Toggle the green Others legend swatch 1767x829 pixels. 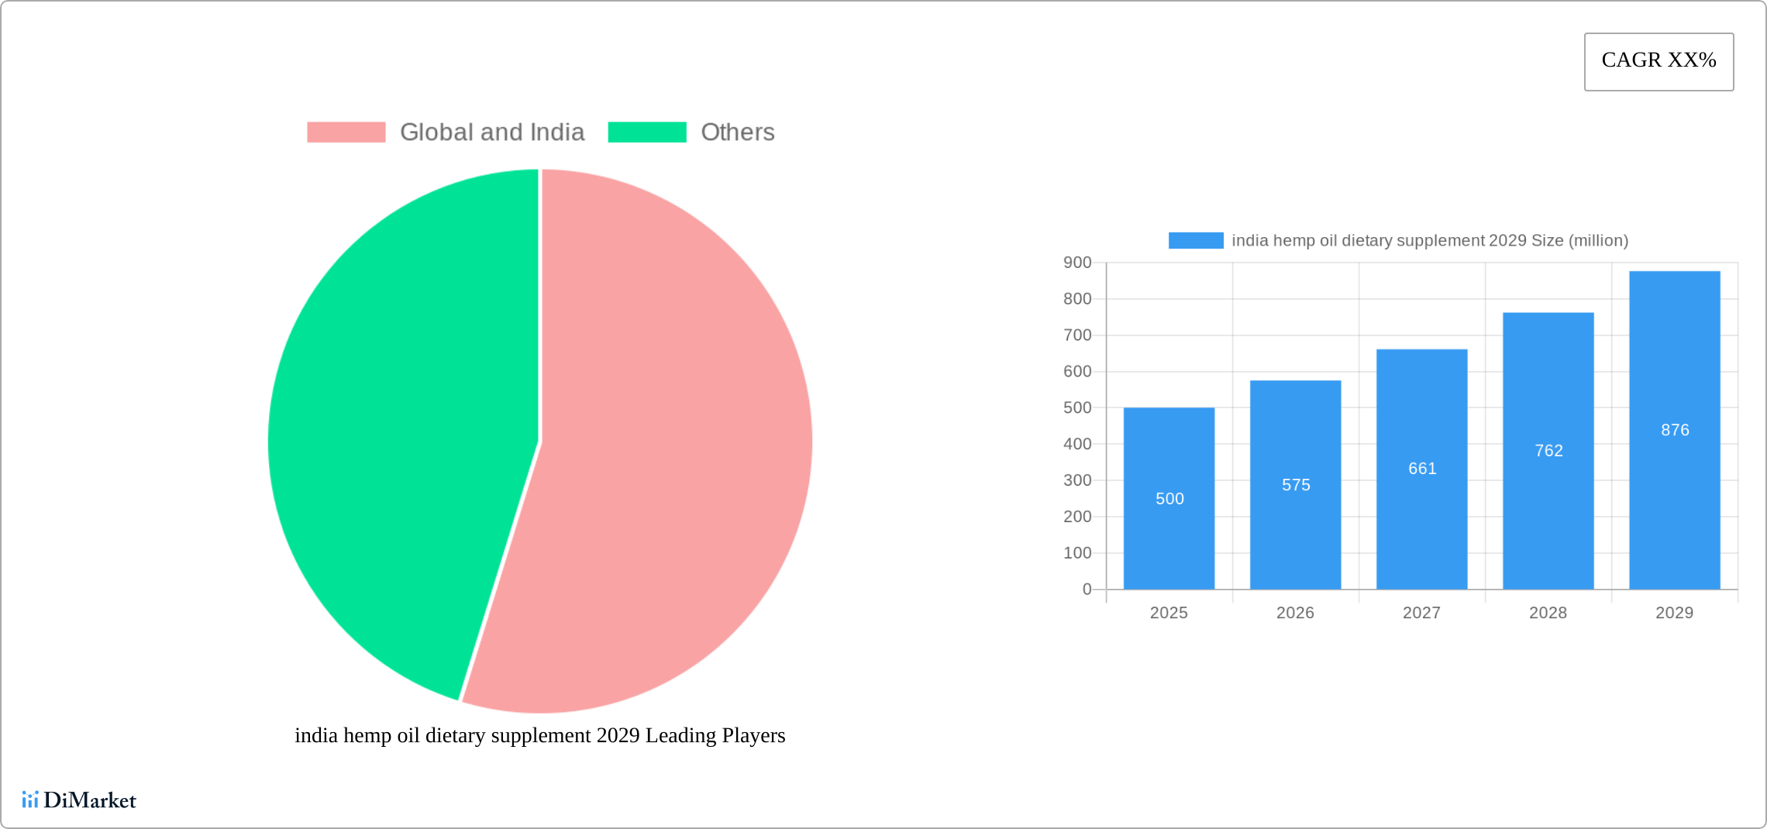(x=647, y=132)
